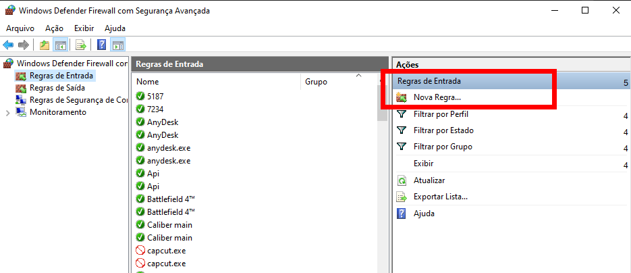Collapse the Regras de Entrada section in Ações
Image resolution: width=631 pixels, height=273 pixels.
(626, 82)
